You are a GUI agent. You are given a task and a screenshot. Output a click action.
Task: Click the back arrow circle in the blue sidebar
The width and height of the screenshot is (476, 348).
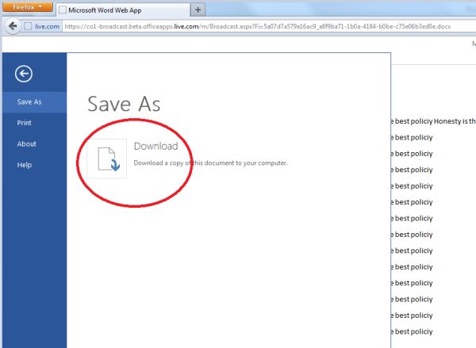tap(24, 74)
